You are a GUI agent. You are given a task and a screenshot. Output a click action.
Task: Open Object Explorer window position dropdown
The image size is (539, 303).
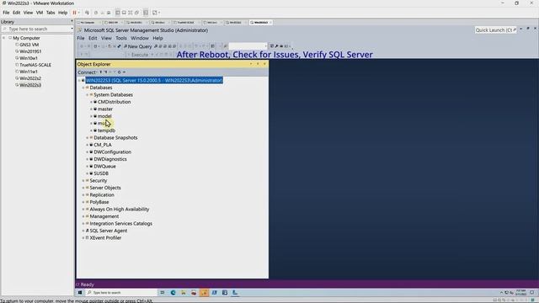tap(251, 64)
